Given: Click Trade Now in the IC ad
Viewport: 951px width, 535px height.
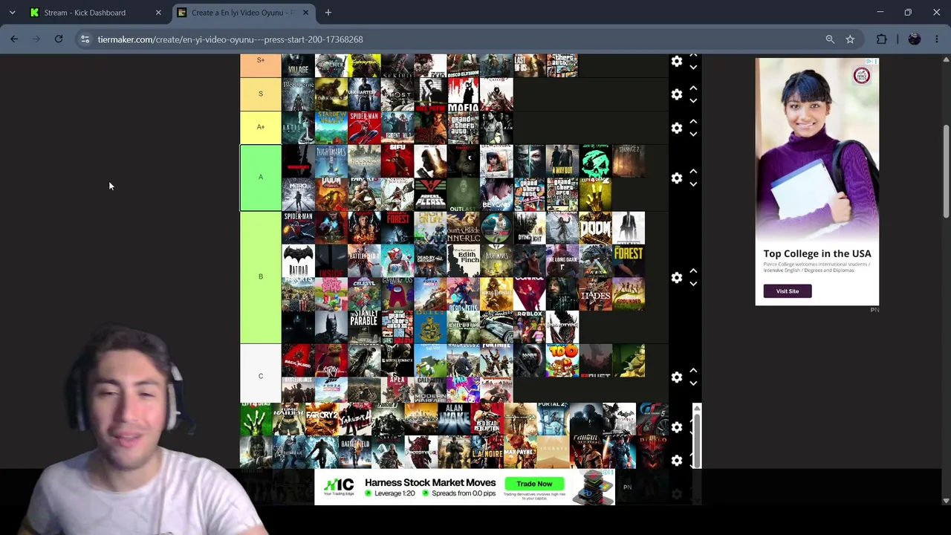Looking at the screenshot, I should tap(534, 484).
